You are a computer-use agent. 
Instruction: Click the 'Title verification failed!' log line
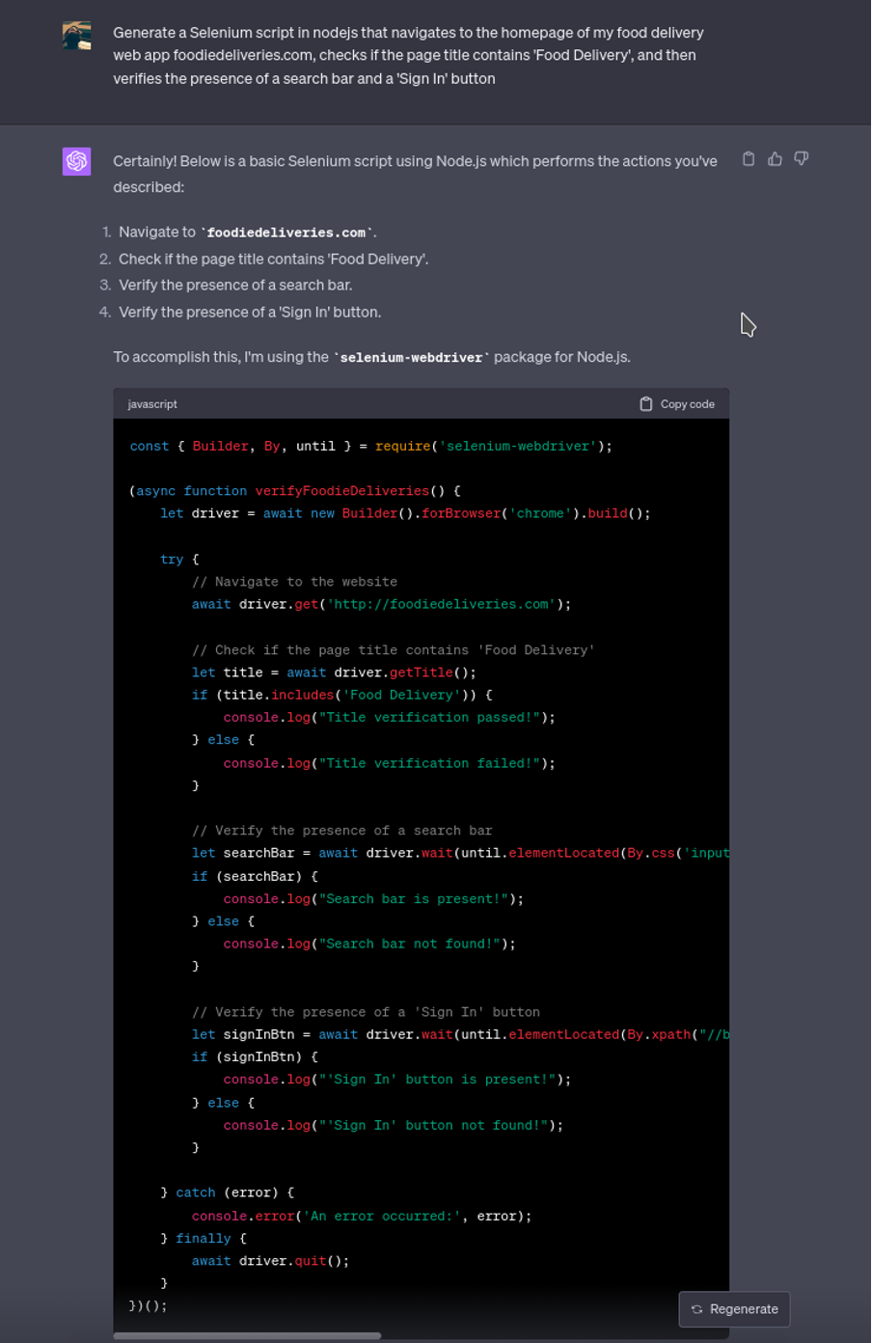[390, 763]
